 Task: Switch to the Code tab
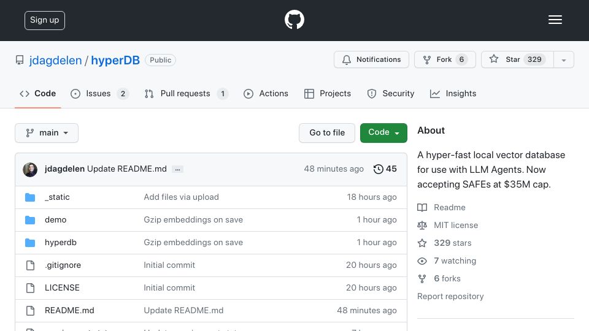pyautogui.click(x=38, y=93)
